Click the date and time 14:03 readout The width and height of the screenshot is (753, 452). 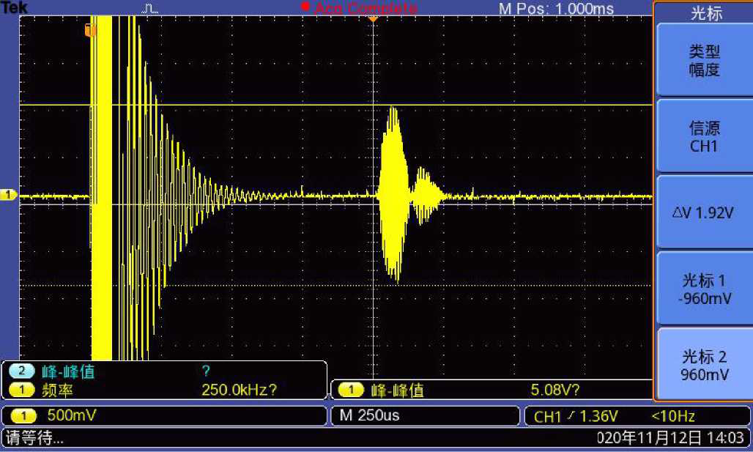click(670, 437)
